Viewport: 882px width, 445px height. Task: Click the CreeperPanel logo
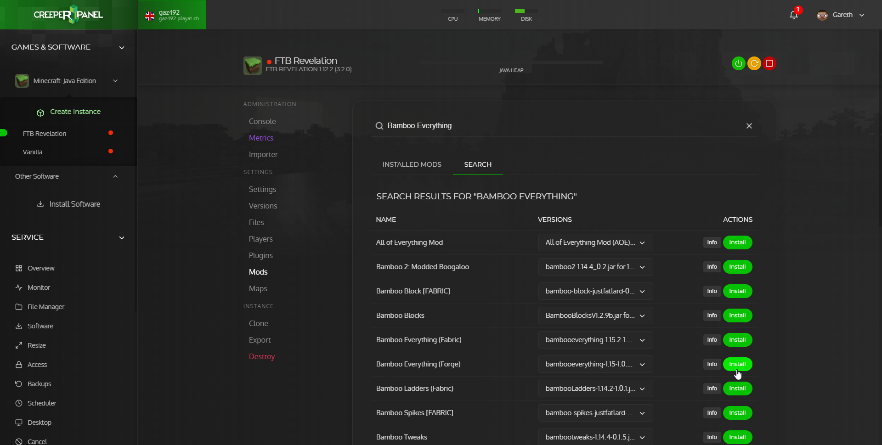click(x=68, y=14)
